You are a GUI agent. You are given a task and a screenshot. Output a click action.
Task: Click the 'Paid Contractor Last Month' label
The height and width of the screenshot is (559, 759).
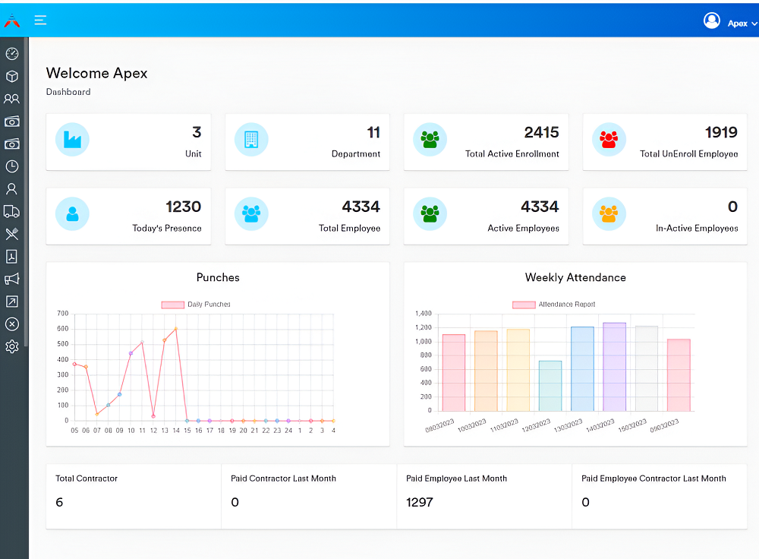pyautogui.click(x=283, y=478)
